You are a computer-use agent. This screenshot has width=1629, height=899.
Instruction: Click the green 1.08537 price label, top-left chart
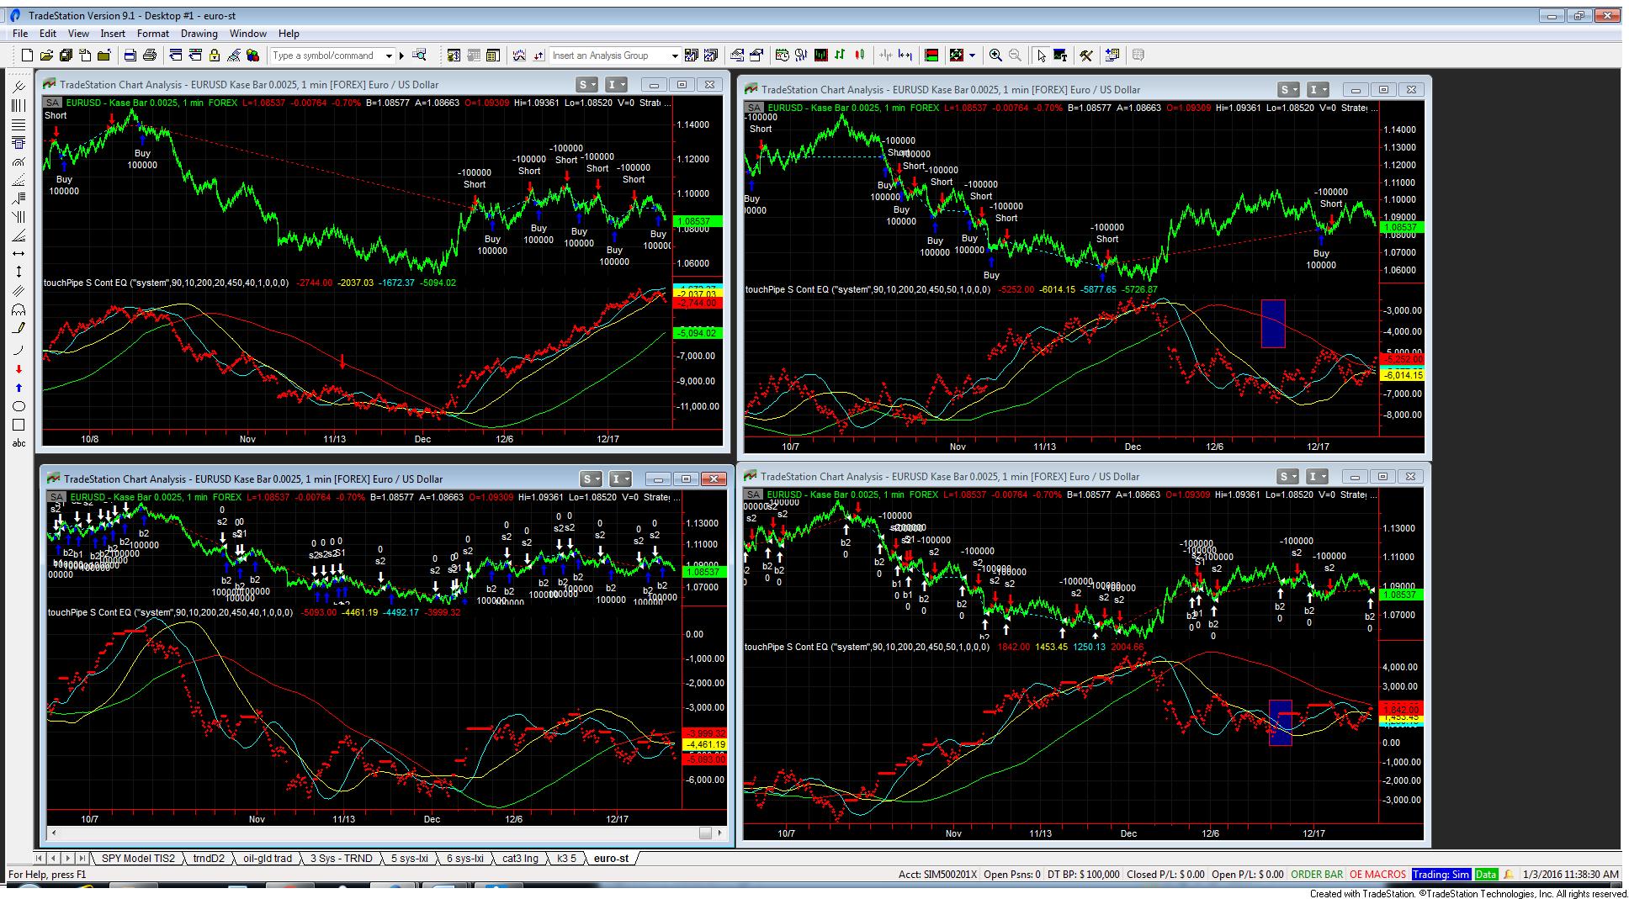tap(696, 222)
